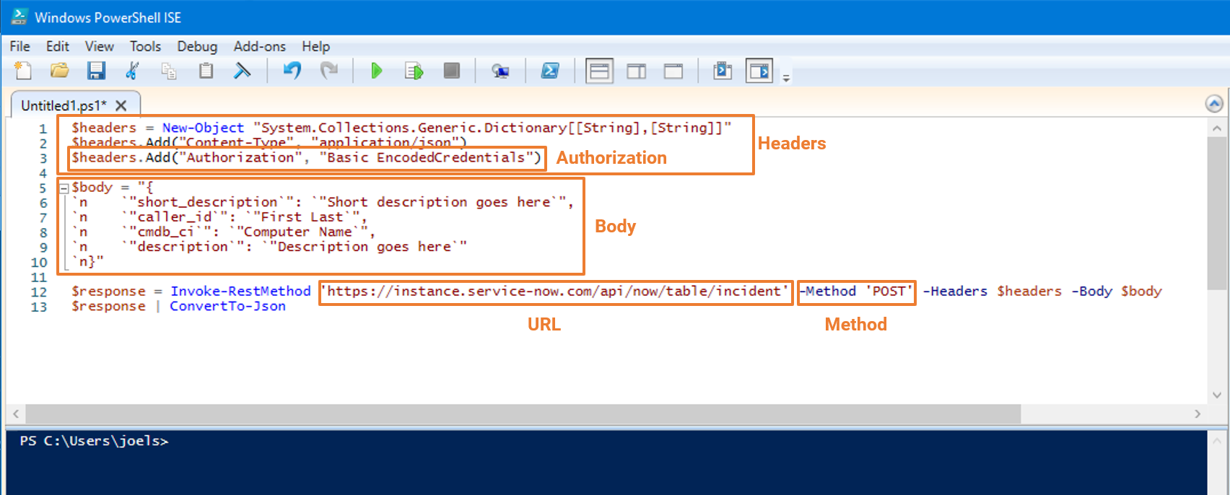
Task: Cut selection with the scissors icon
Action: 132,71
